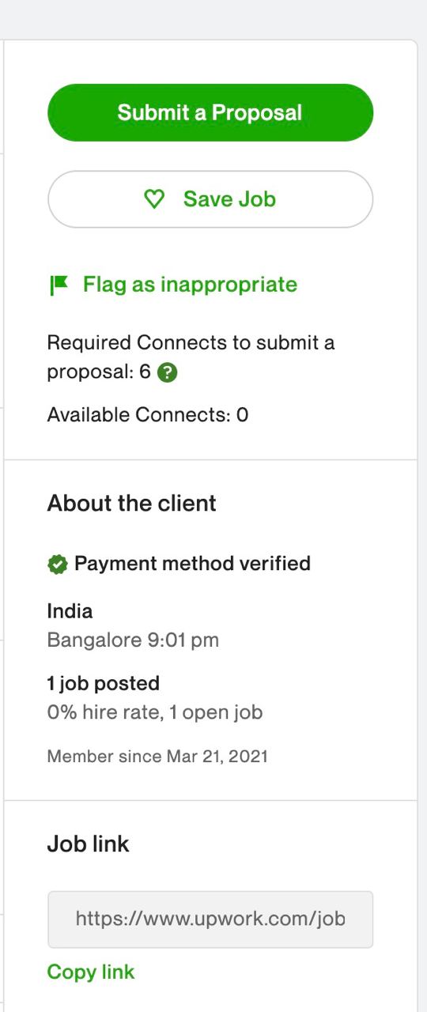Screen dimensions: 427x1012
Task: Click the 0% hire rate line
Action: (155, 712)
